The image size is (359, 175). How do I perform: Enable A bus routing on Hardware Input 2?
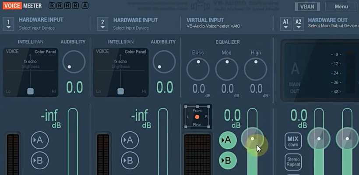[x=130, y=140]
